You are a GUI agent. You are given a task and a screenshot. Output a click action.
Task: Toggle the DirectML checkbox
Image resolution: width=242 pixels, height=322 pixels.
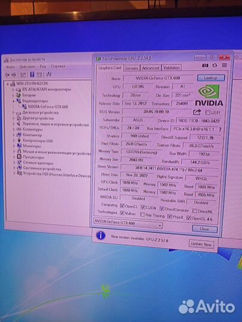click(x=194, y=210)
